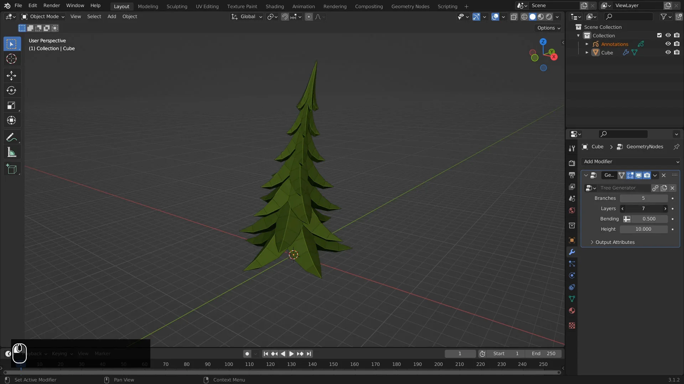Screen dimensions: 684x384
Task: Open the viewport Add menu
Action: pyautogui.click(x=112, y=17)
